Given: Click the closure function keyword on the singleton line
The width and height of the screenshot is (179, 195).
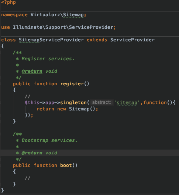Looking at the screenshot, I should pyautogui.click(x=155, y=103).
